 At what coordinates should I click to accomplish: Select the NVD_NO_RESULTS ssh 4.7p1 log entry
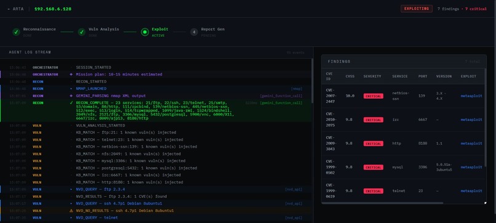click(x=156, y=211)
